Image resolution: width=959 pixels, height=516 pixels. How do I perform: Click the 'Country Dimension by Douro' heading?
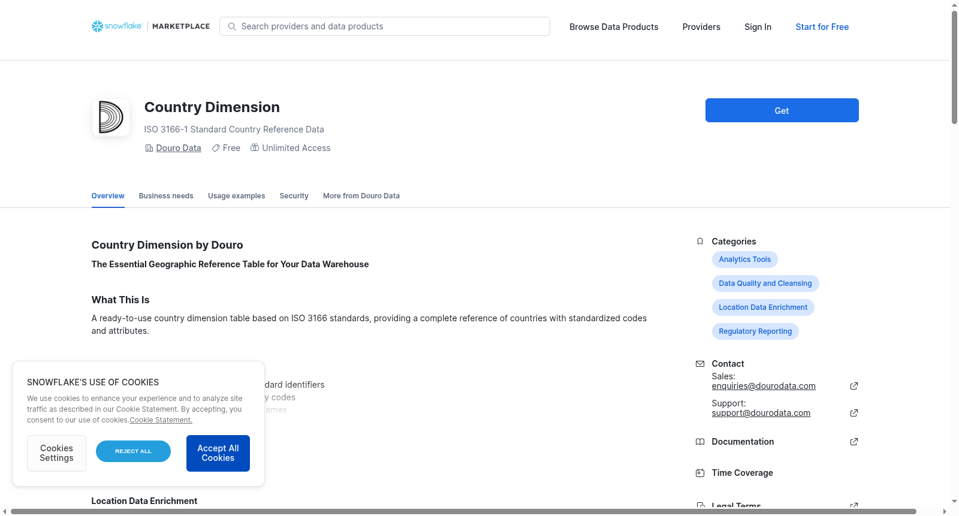click(x=167, y=245)
